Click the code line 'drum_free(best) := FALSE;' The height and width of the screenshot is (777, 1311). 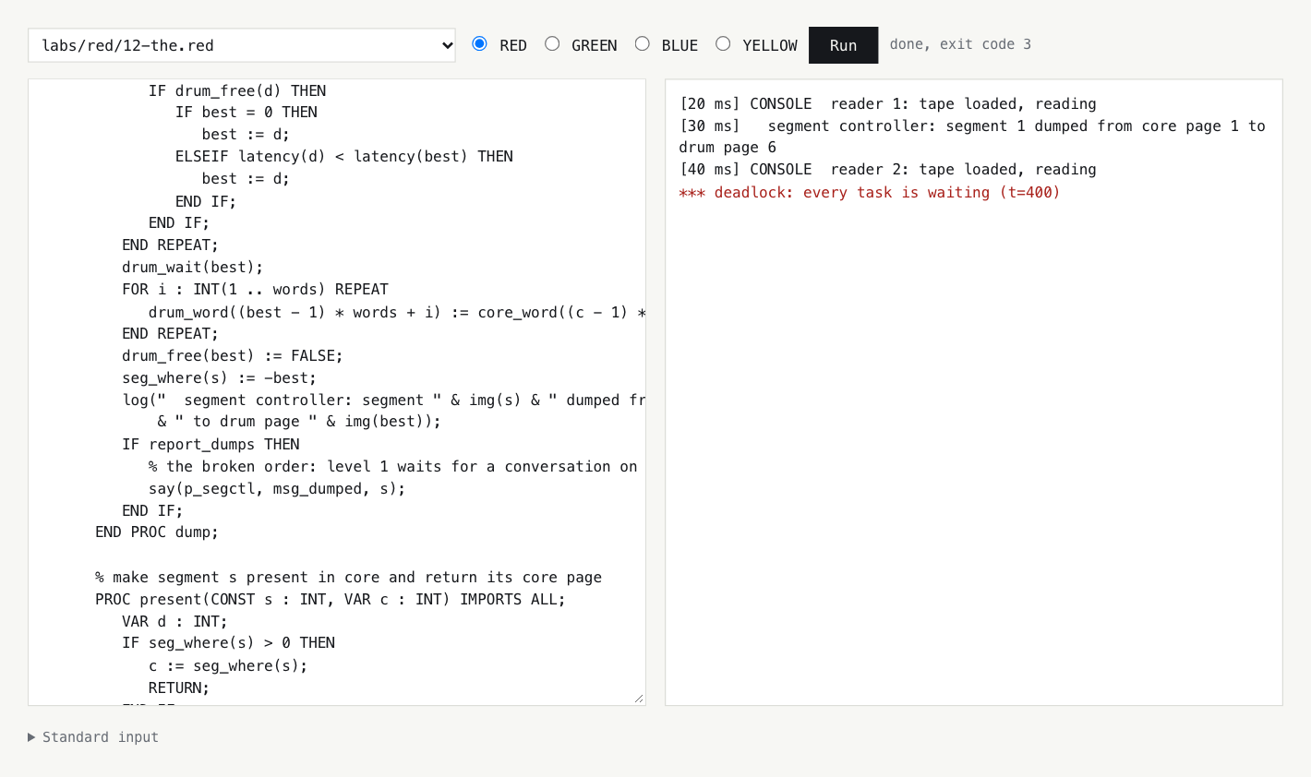[x=233, y=356]
